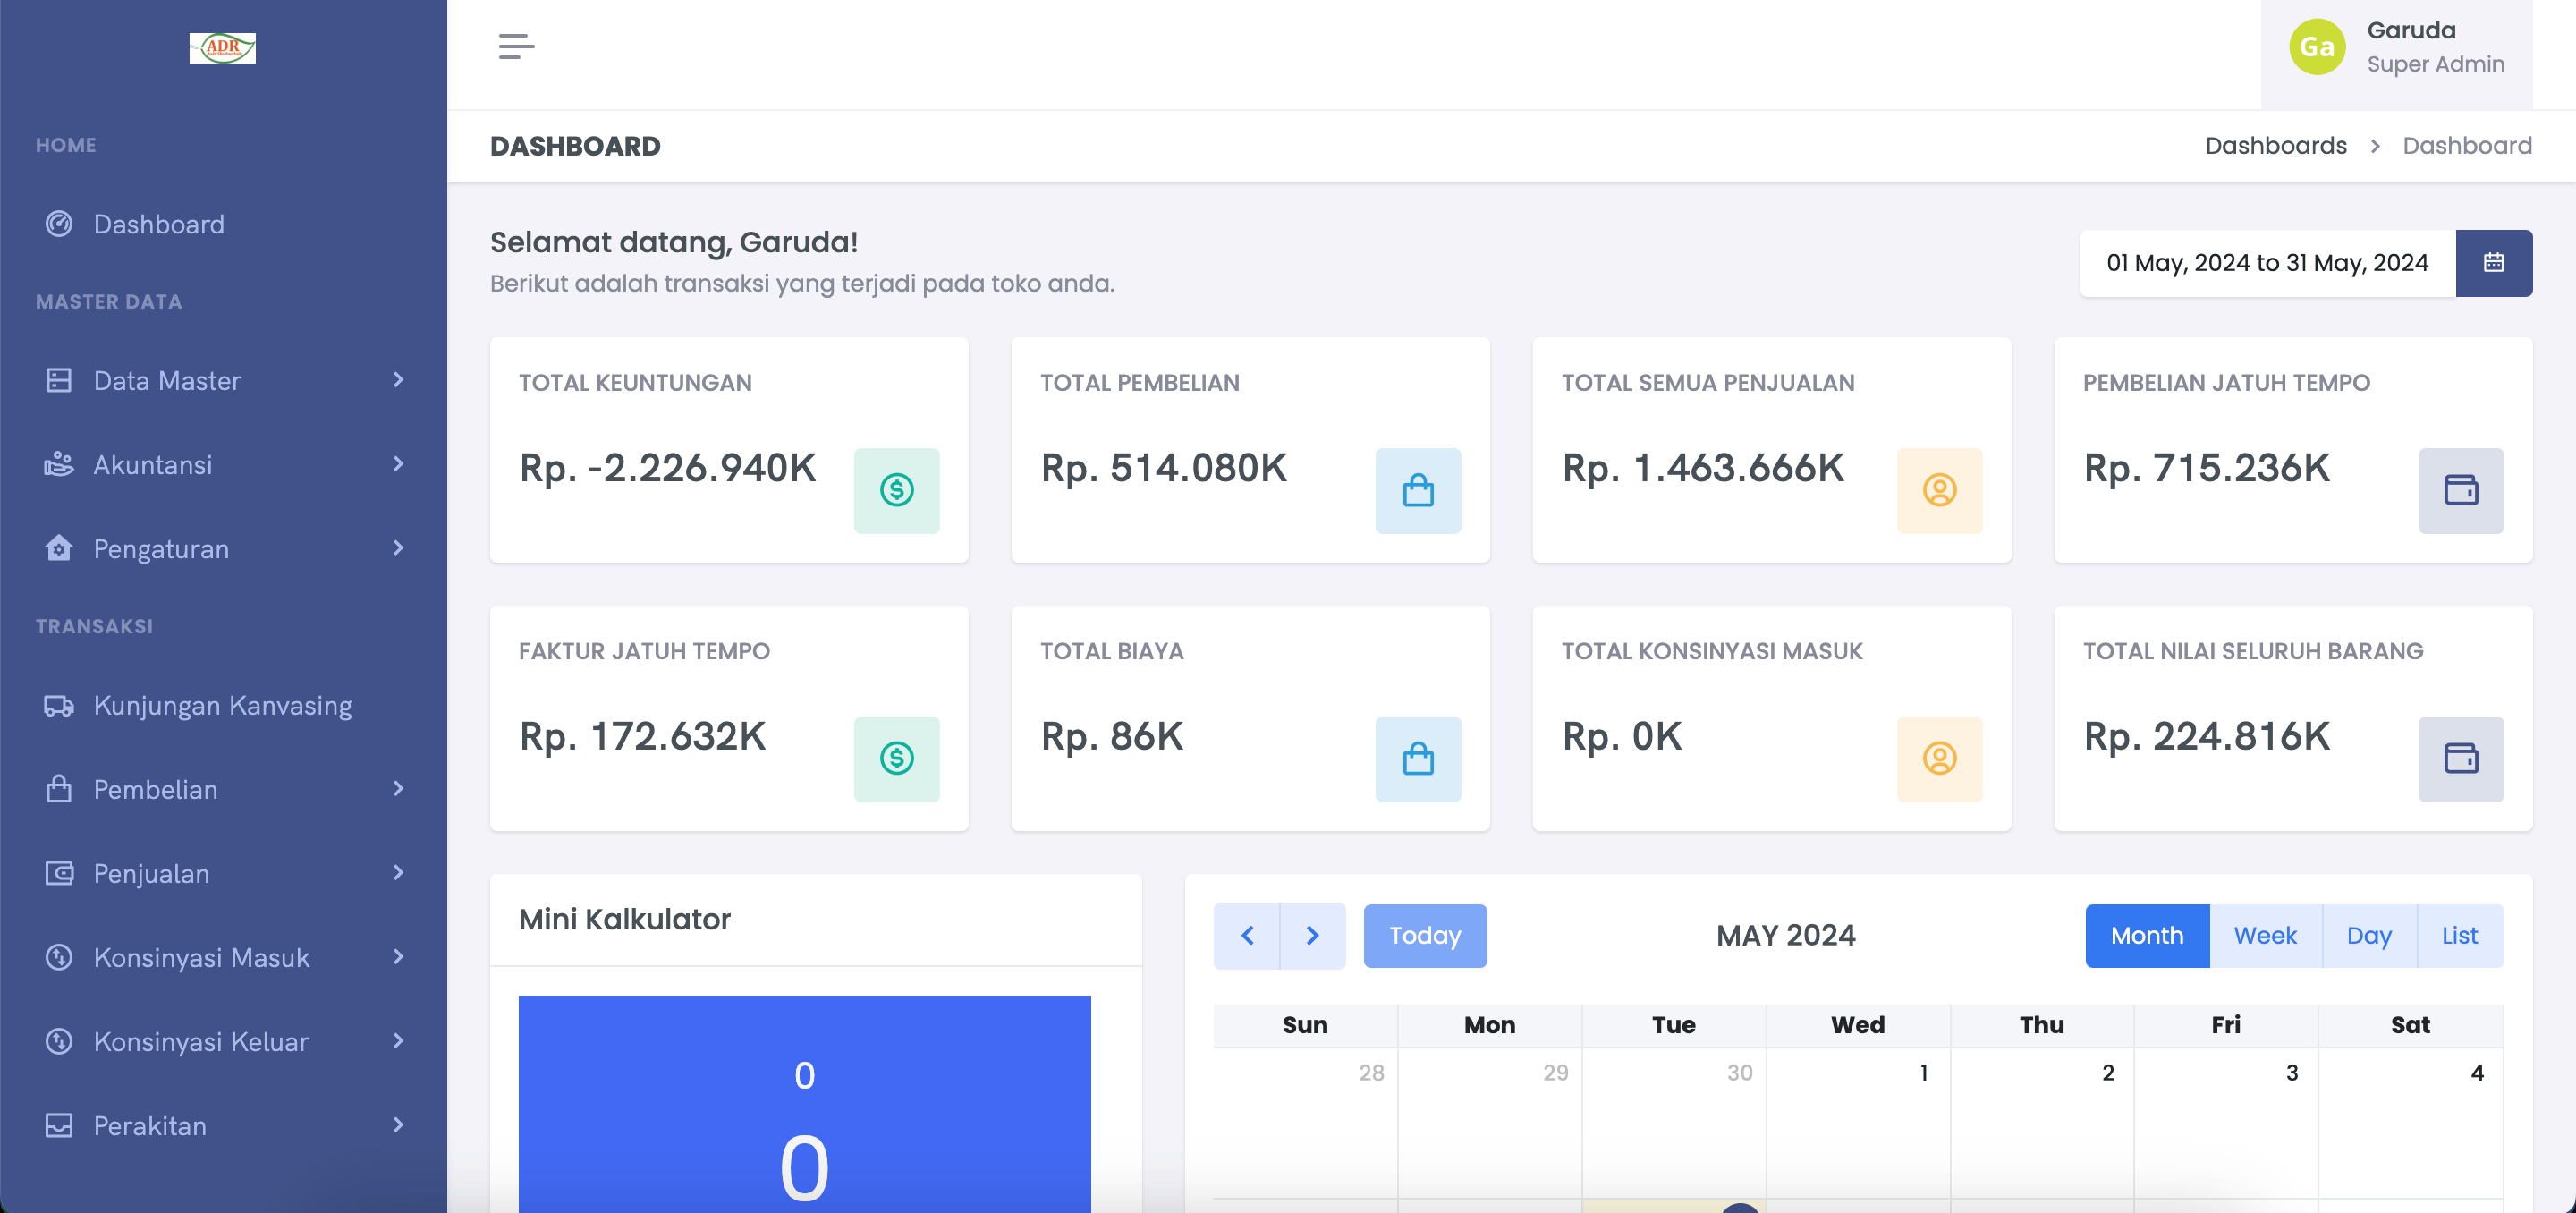2576x1213 pixels.
Task: Click the Faktur Jatuh Tempo dollar icon
Action: 897,756
